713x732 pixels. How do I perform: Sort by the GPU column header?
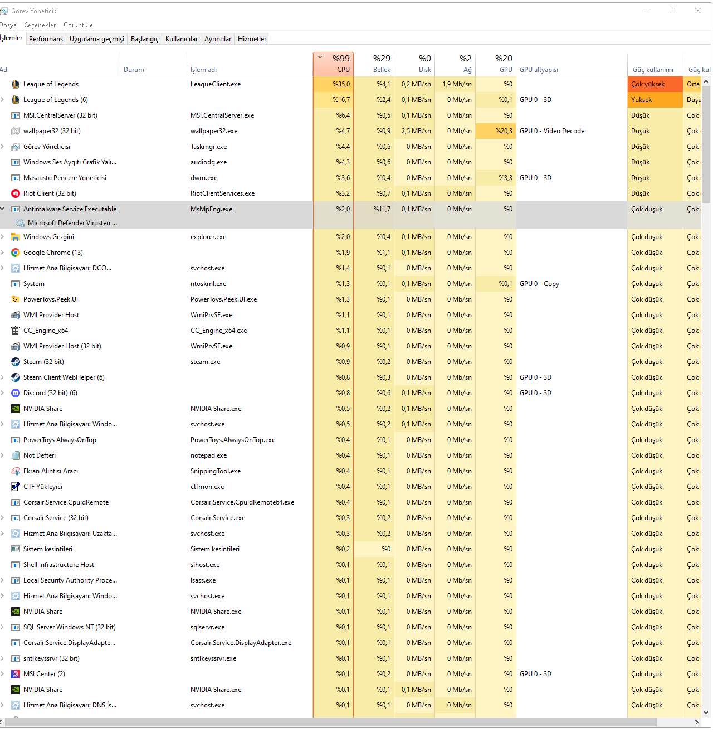[x=503, y=64]
